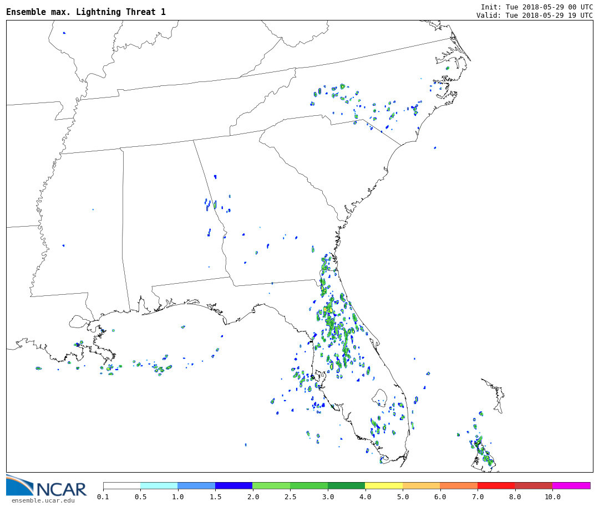Screen dimensions: 599x507
Task: Click the 'Valid: Tue 2018-05-29 19 UTC' text
Action: point(535,16)
